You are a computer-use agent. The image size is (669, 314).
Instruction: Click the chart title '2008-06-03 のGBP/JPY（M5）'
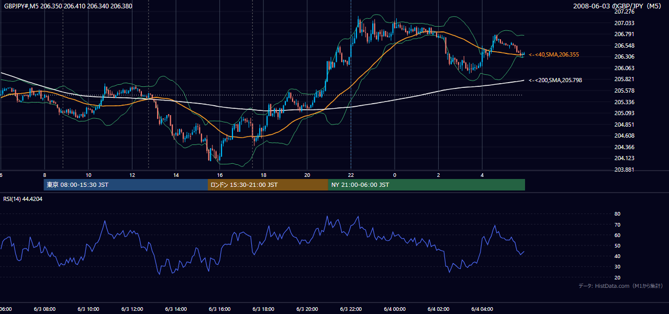pyautogui.click(x=618, y=6)
